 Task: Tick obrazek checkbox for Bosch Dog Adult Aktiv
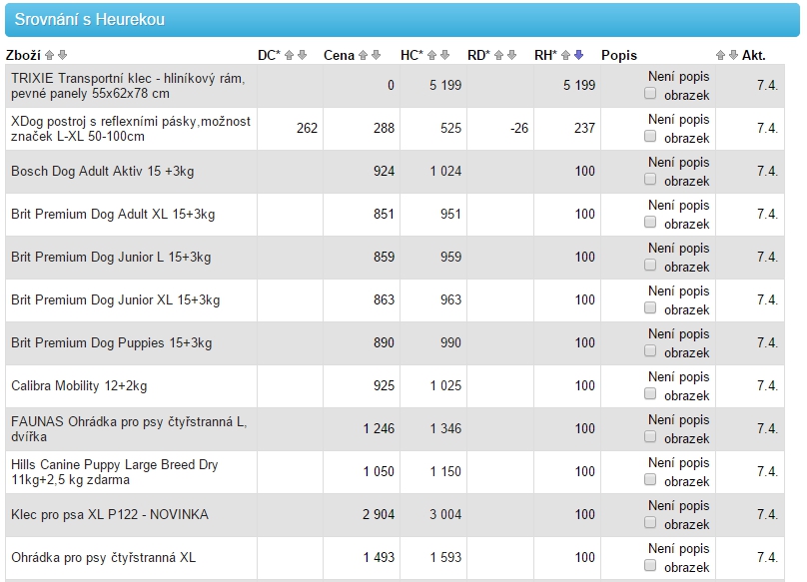pos(651,180)
